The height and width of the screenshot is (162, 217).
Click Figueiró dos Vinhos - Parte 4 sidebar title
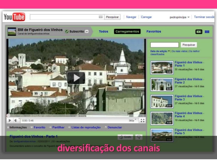[189, 115]
